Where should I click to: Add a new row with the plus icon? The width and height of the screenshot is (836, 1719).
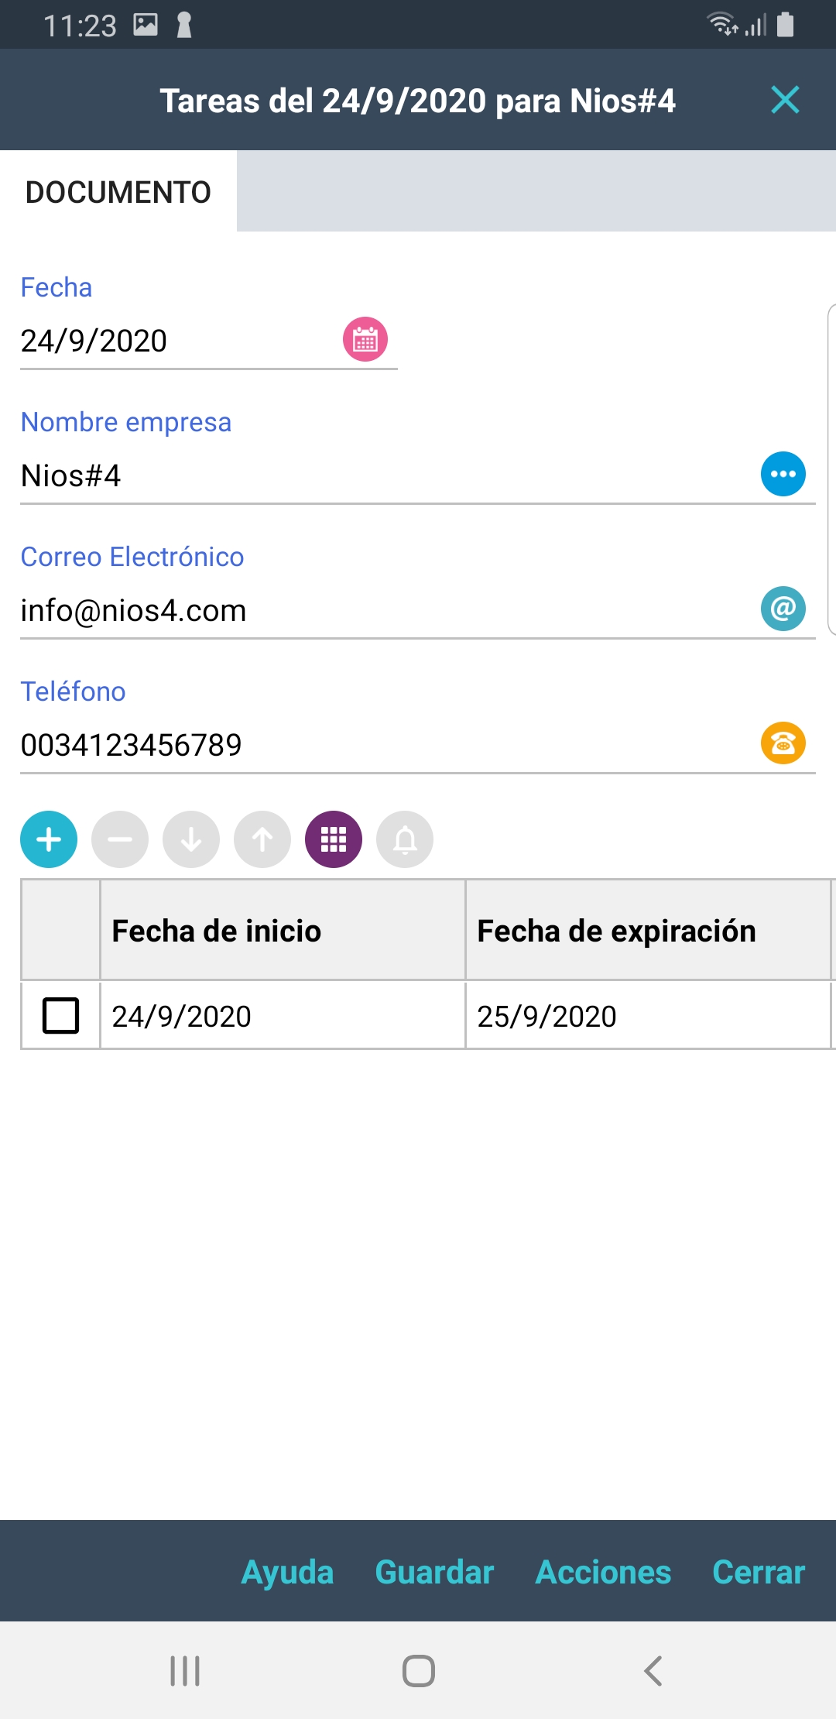pyautogui.click(x=49, y=839)
